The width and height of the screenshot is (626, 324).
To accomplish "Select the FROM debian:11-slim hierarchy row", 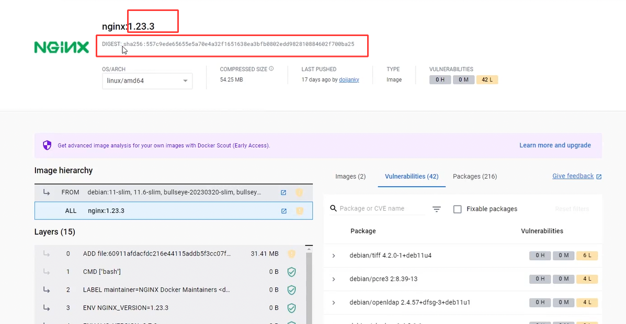I will click(x=174, y=192).
